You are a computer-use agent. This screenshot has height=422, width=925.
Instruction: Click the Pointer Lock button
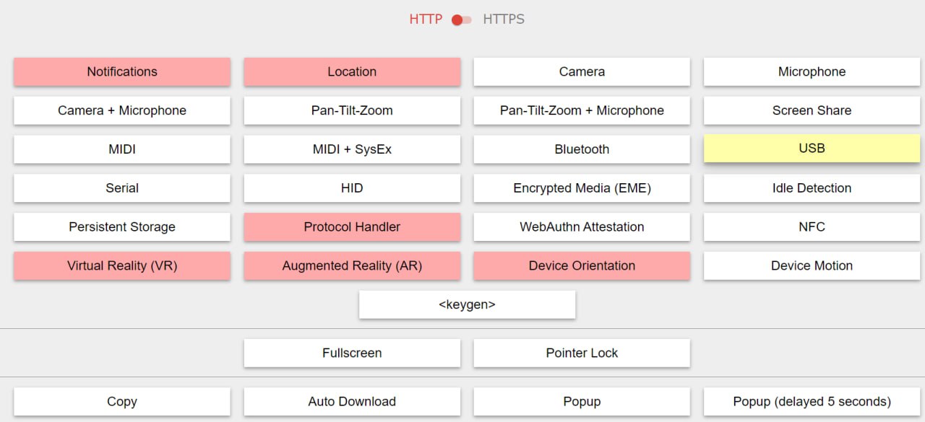582,353
